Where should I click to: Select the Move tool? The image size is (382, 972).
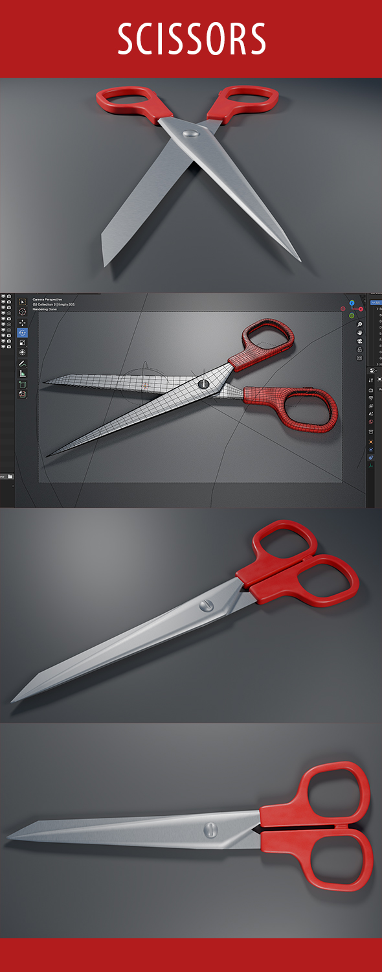(x=23, y=323)
